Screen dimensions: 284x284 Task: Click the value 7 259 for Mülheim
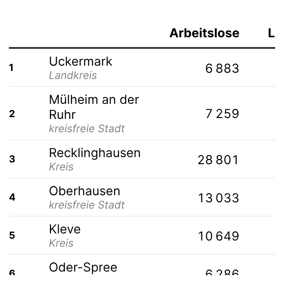click(222, 114)
